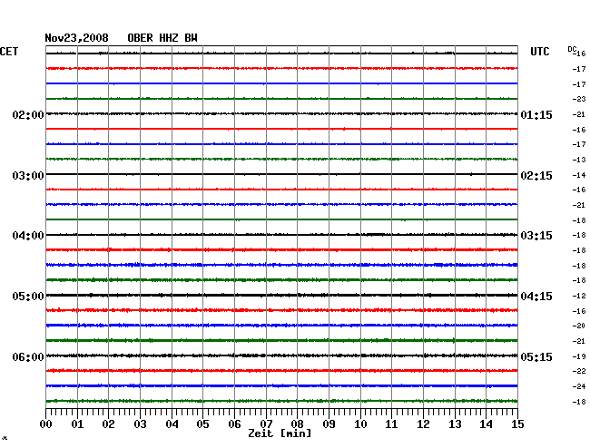Click the DC offset value "-22"
Viewport: 590px width, 448px height.
point(579,371)
